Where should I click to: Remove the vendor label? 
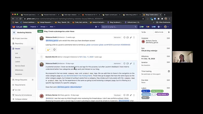[148, 98]
